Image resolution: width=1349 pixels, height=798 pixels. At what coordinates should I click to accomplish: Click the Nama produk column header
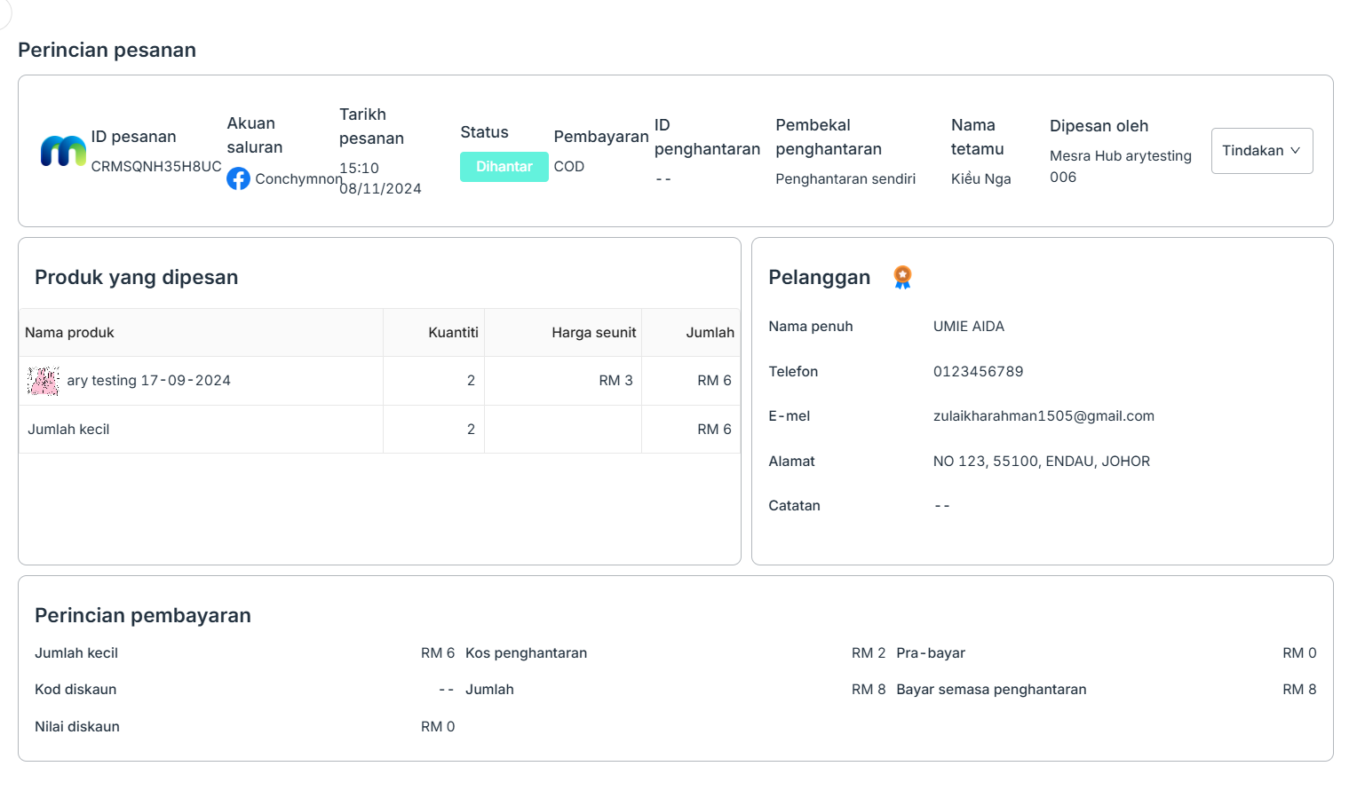69,333
